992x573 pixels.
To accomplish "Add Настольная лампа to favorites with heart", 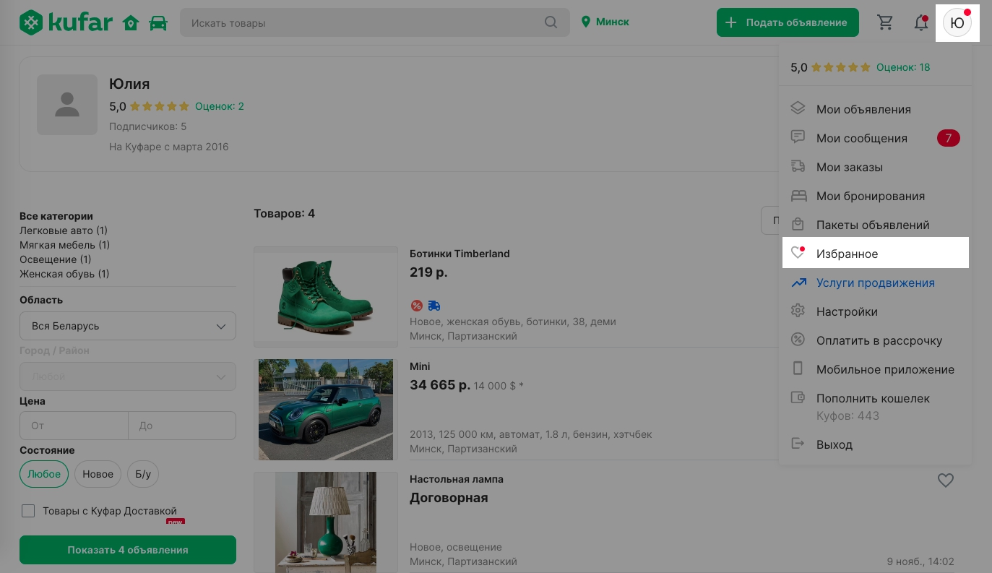I will coord(945,480).
